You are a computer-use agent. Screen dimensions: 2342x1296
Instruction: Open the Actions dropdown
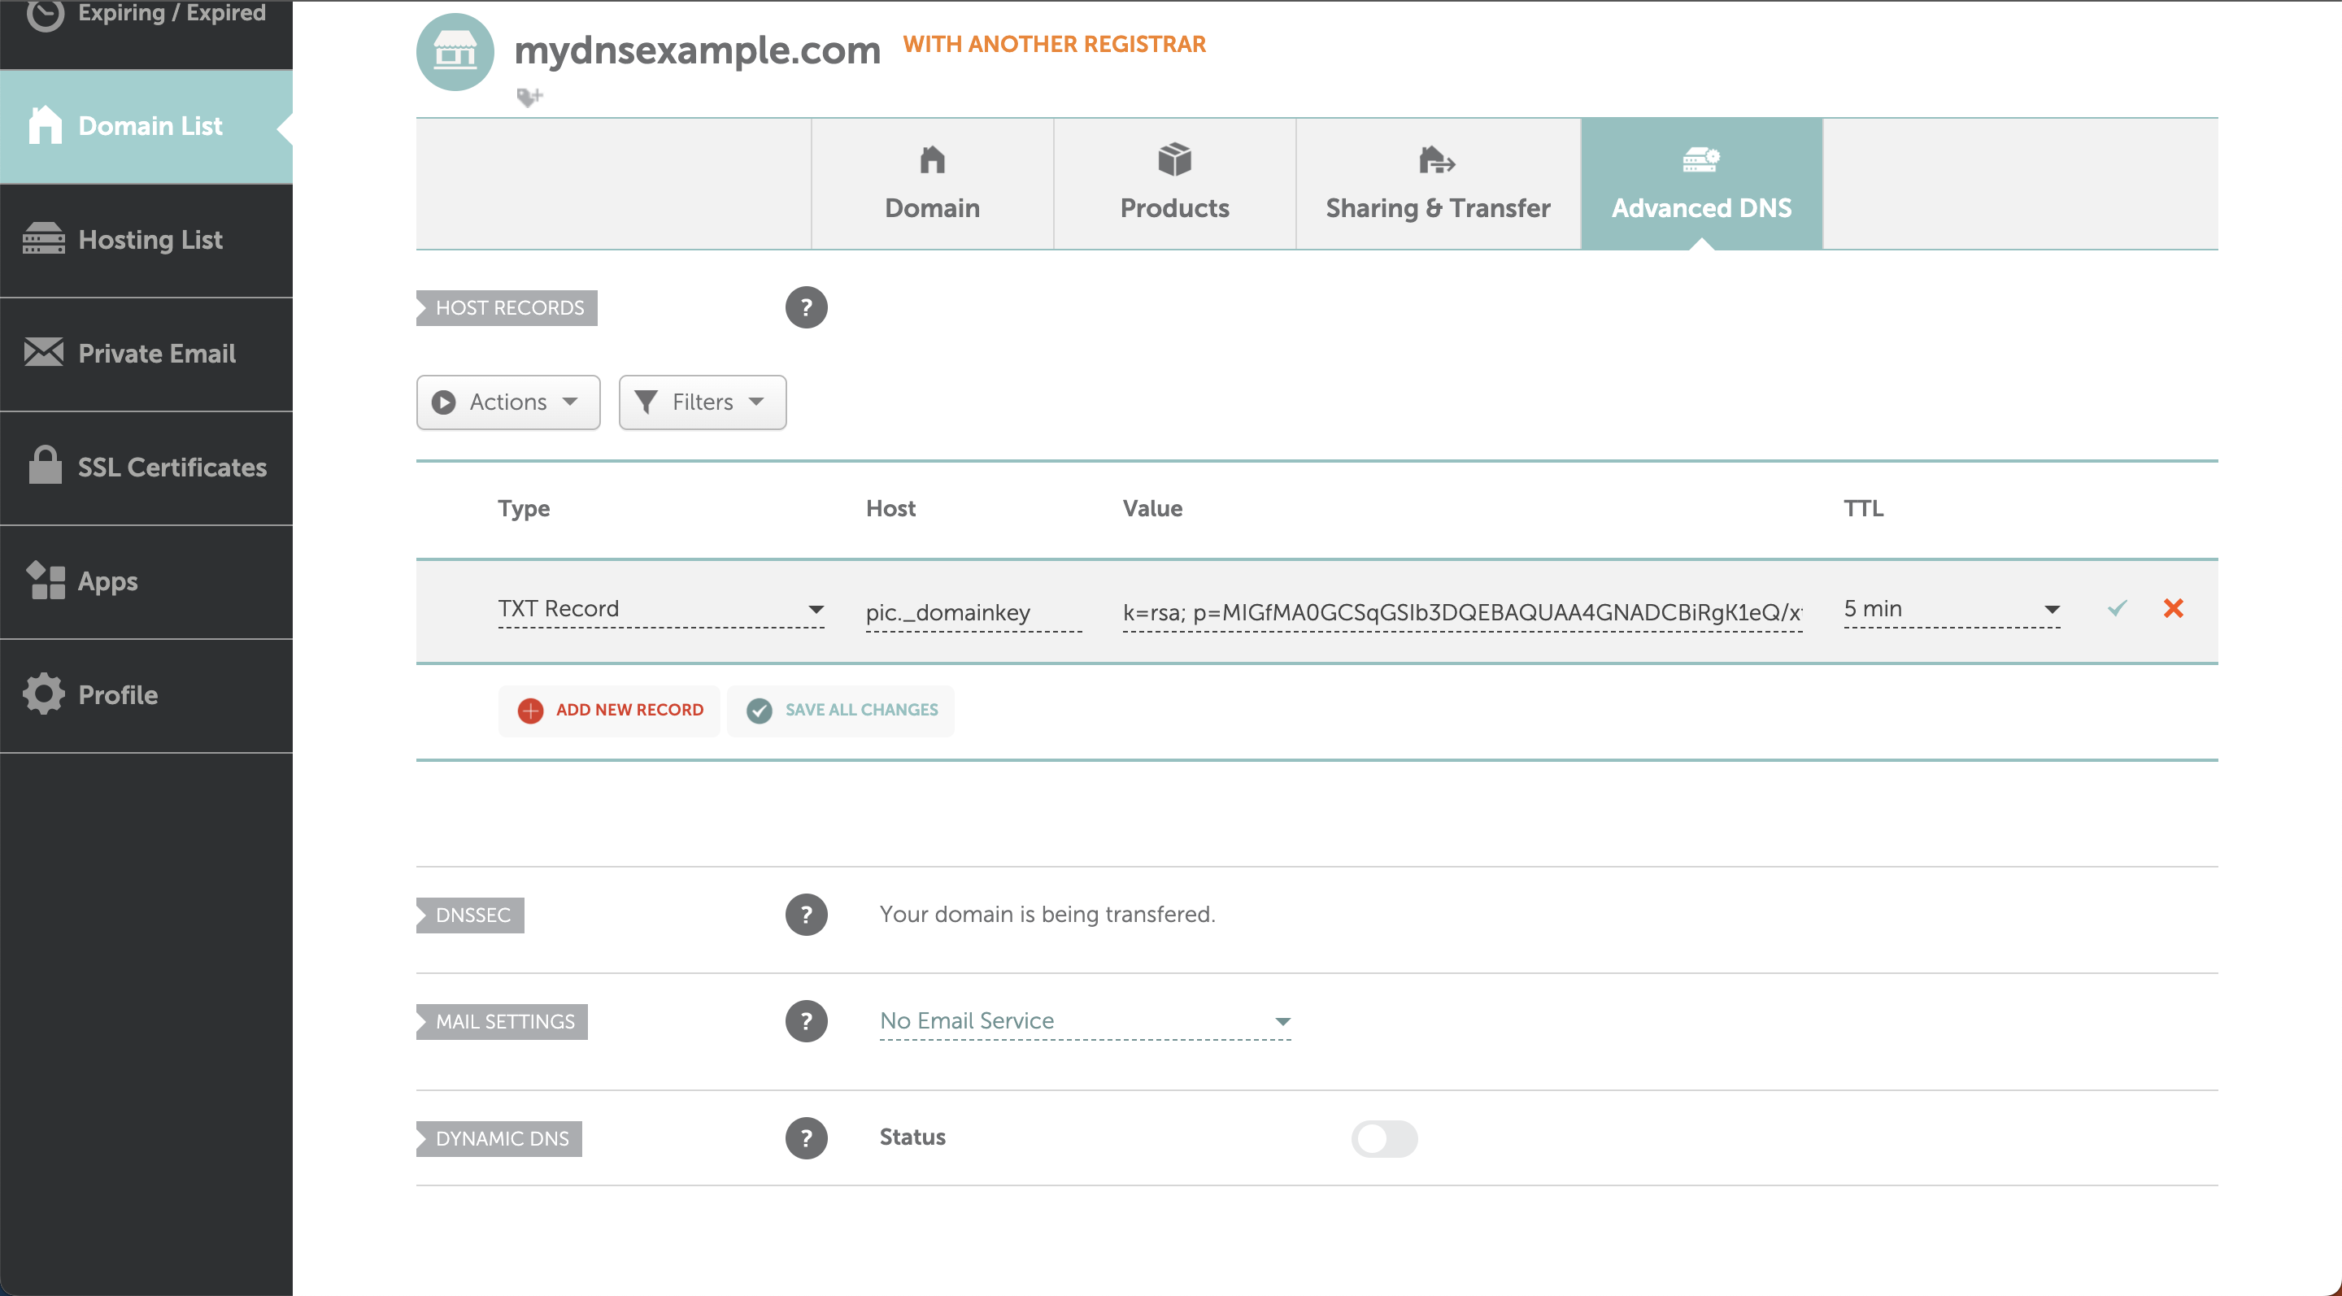[508, 402]
